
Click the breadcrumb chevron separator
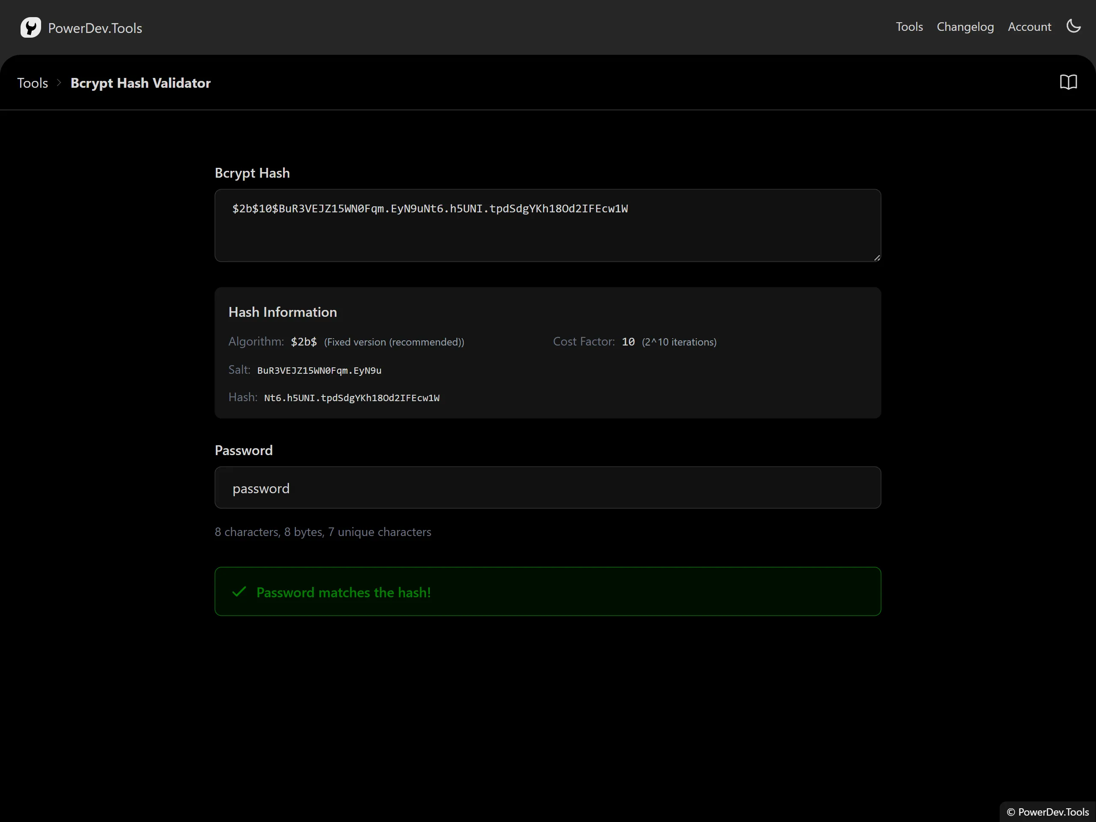[x=59, y=83]
